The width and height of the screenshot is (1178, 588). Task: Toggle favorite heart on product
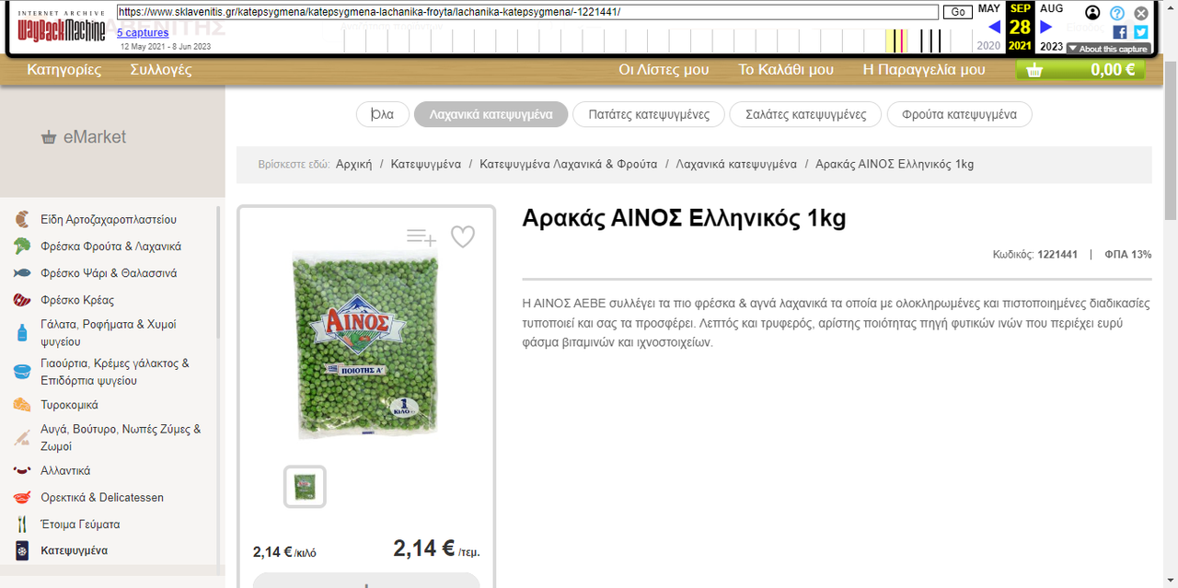463,237
